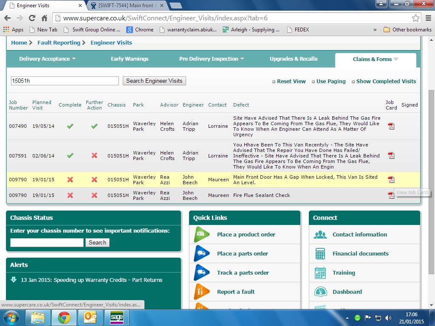Image resolution: width=435 pixels, height=326 pixels.
Task: Click Further Action red cross for job 007591
Action: pyautogui.click(x=94, y=155)
